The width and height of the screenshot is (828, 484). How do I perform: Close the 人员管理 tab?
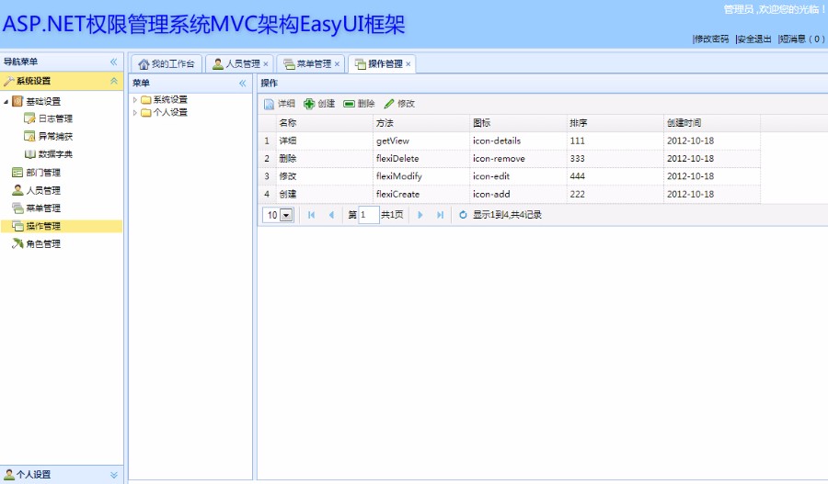tap(266, 64)
